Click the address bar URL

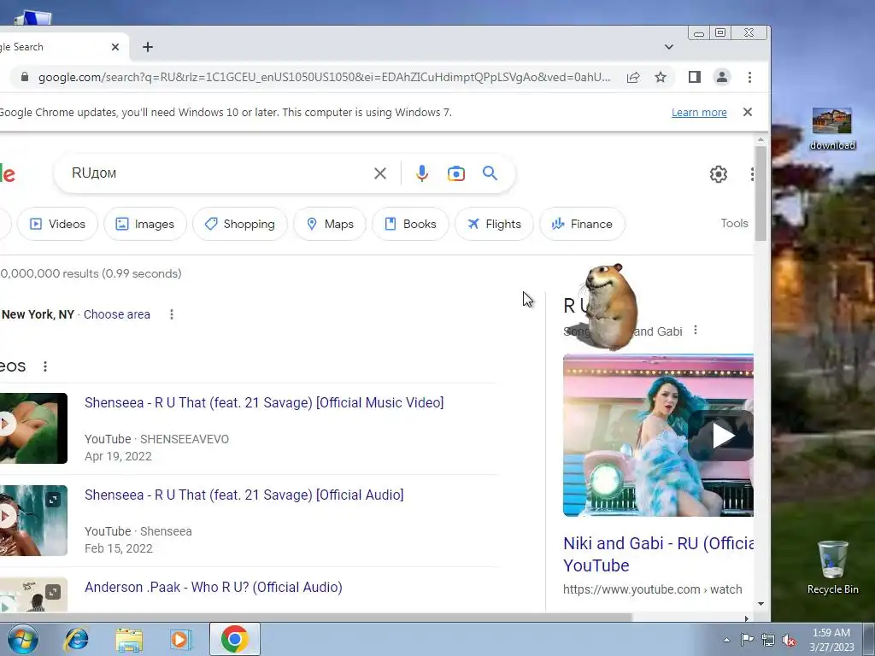point(324,77)
